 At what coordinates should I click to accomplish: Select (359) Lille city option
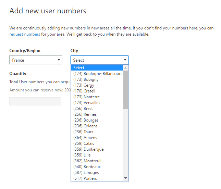click(x=82, y=155)
